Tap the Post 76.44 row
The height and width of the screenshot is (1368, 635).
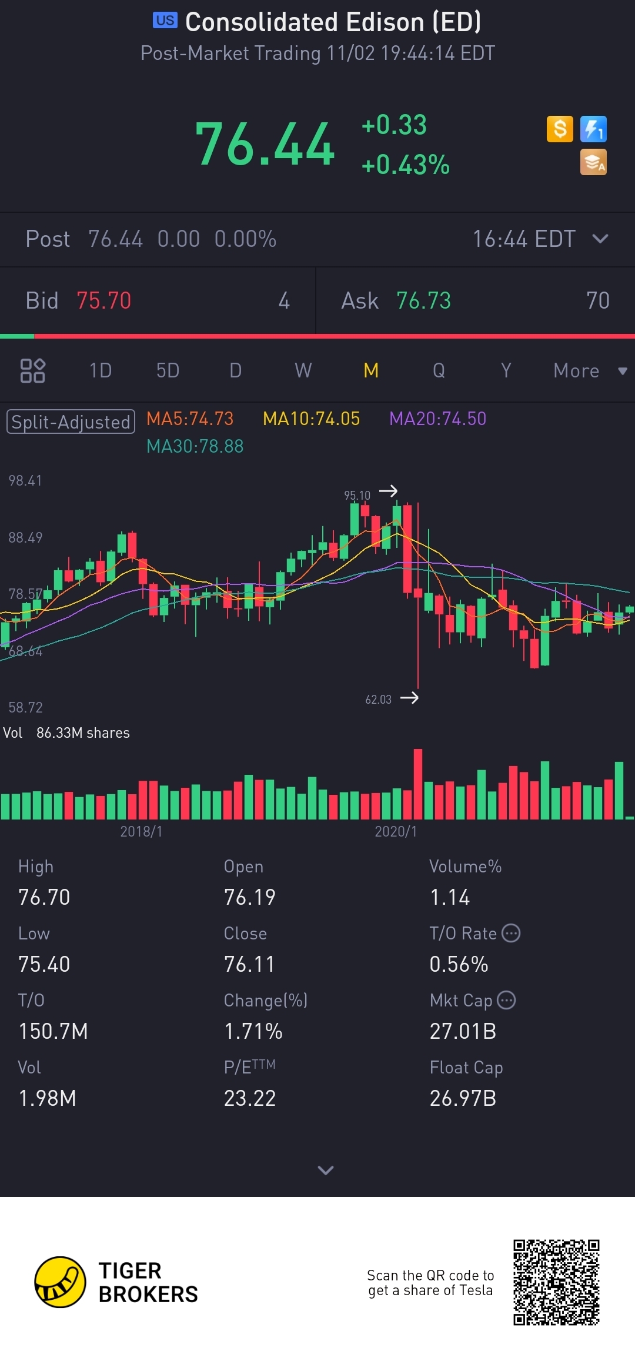click(x=317, y=239)
